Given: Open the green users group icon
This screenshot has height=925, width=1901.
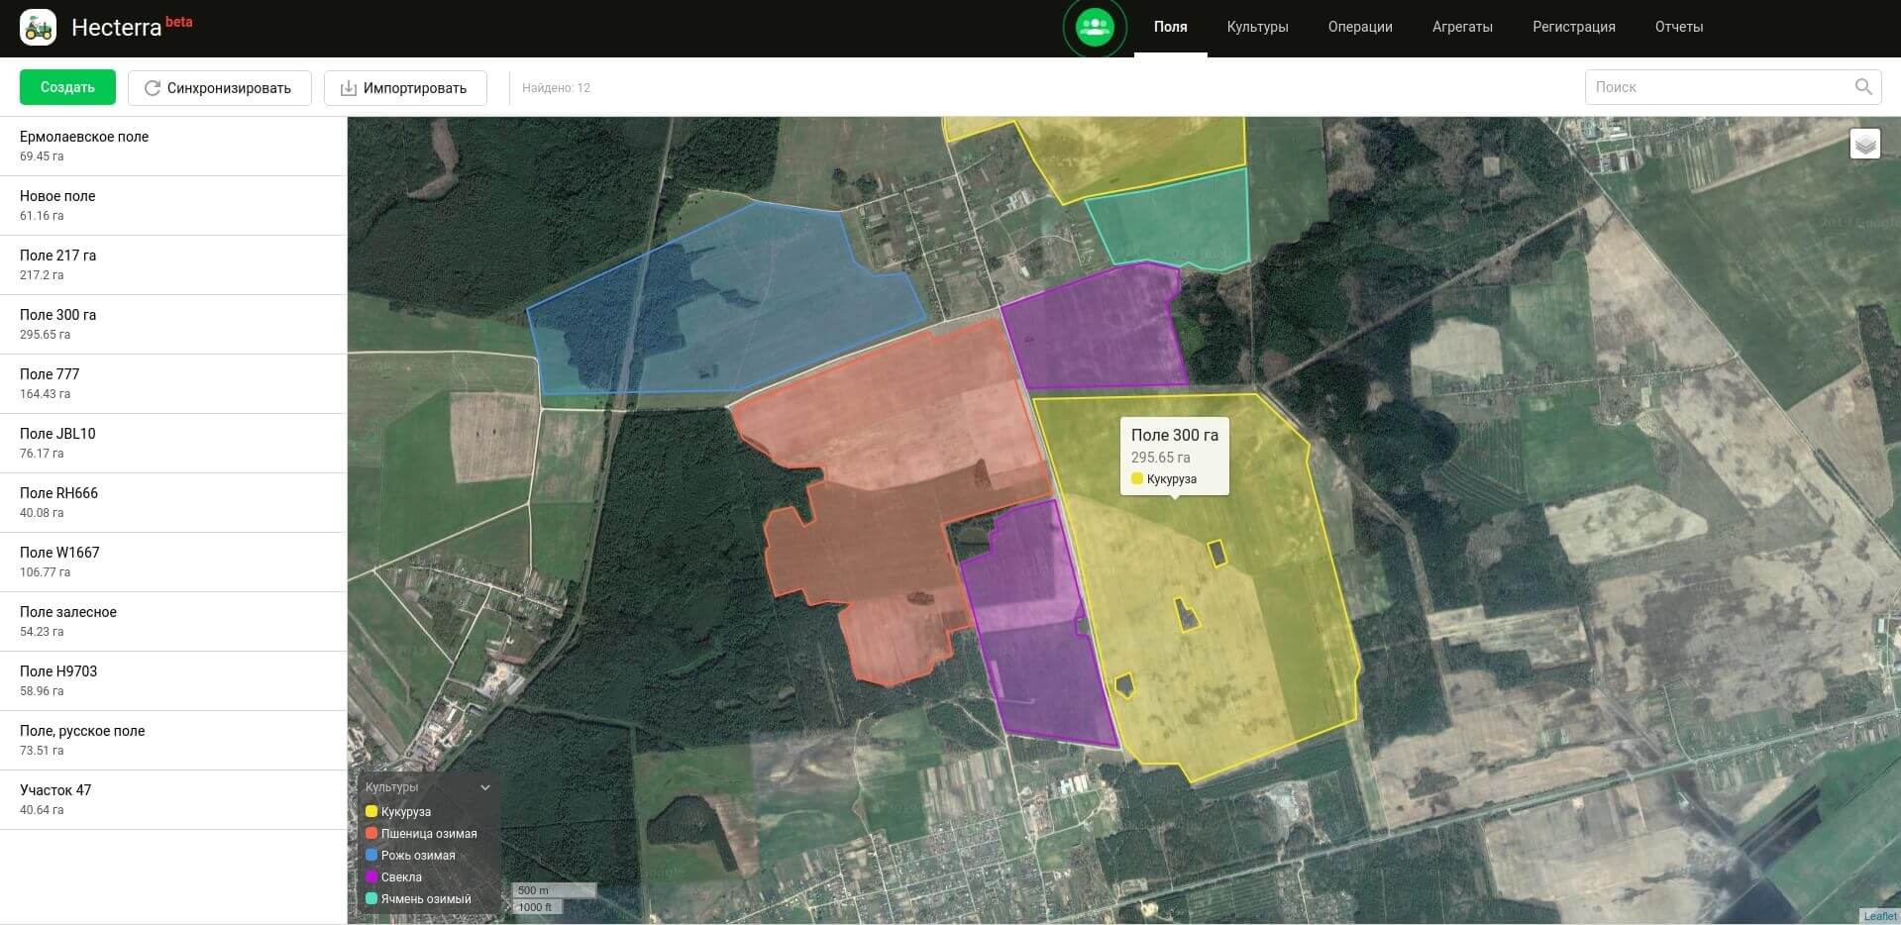Looking at the screenshot, I should click(1094, 27).
